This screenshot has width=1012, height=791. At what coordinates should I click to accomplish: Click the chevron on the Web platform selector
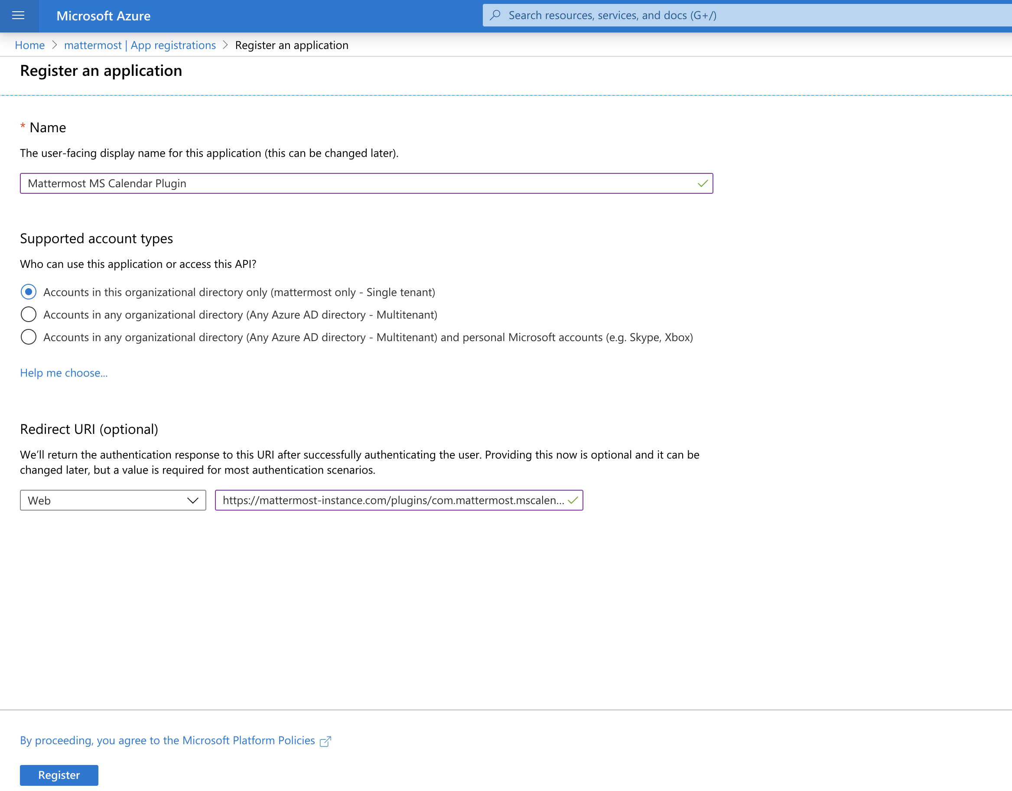click(194, 501)
